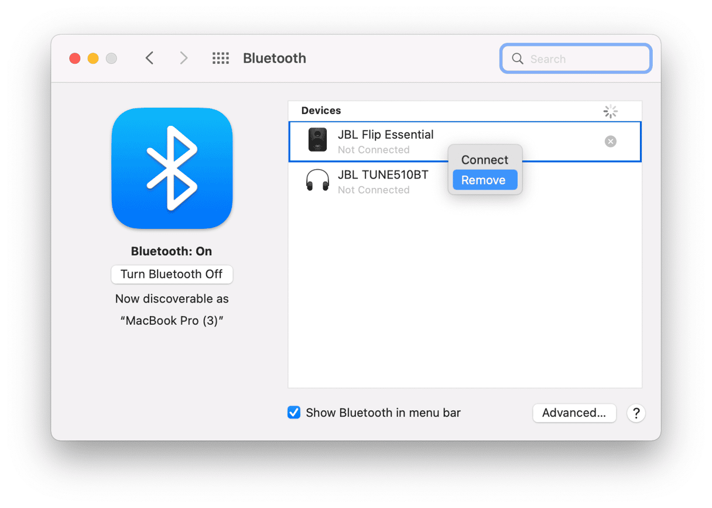Click the large Bluetooth logo icon
The height and width of the screenshot is (508, 712).
[172, 169]
